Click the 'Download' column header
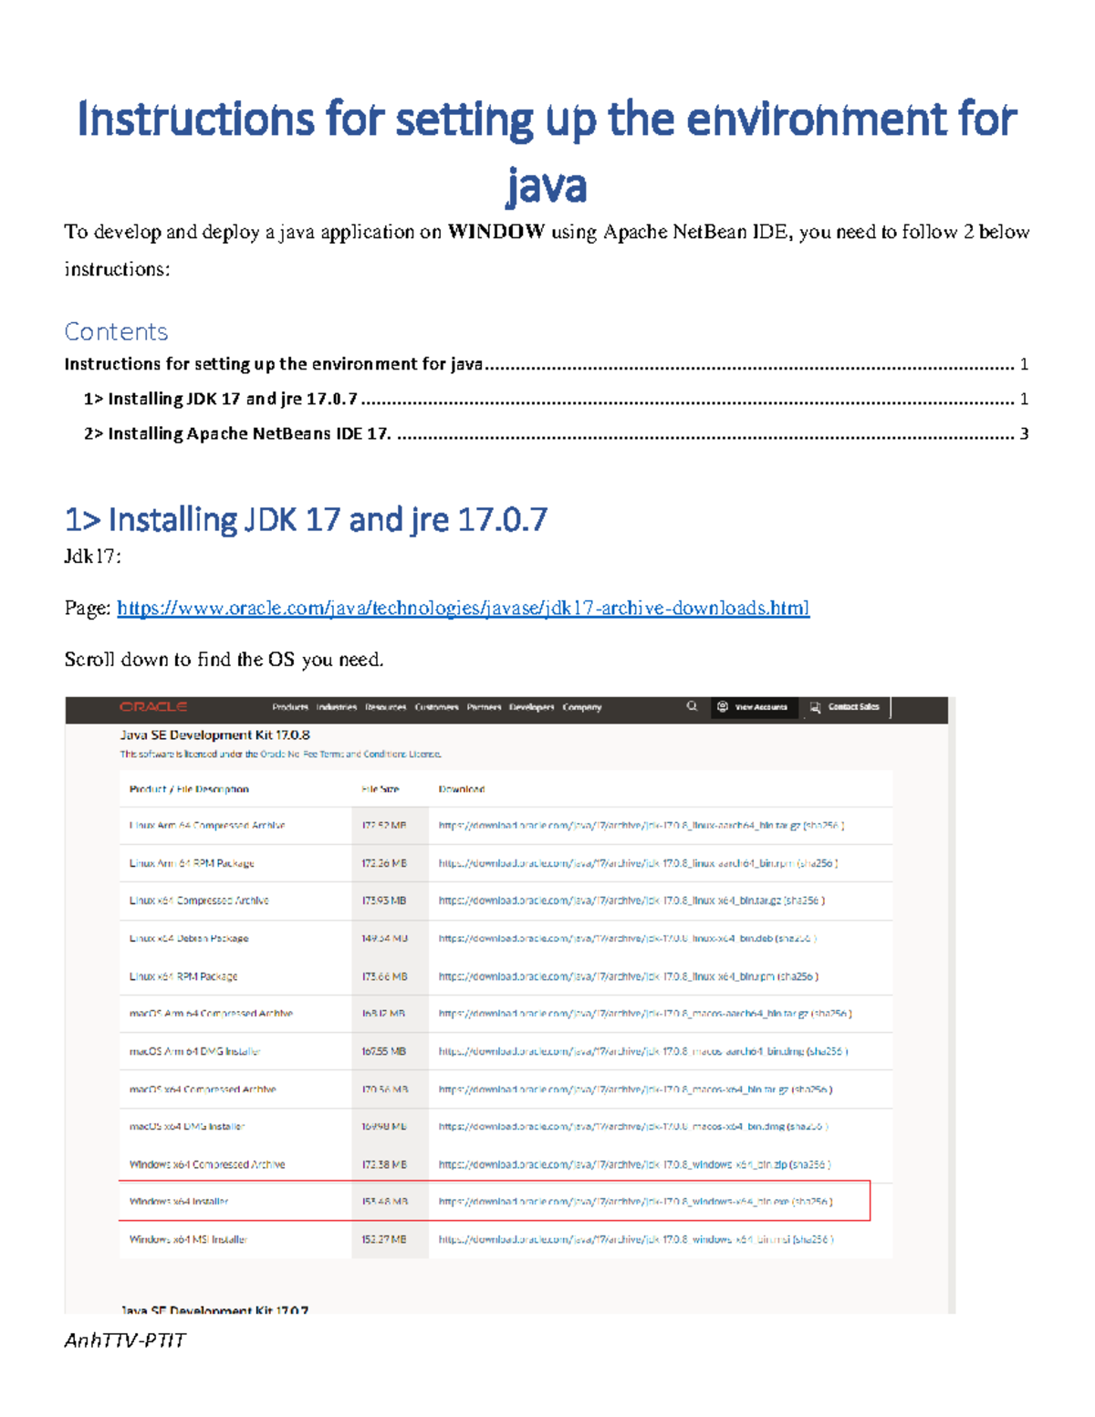 462,789
